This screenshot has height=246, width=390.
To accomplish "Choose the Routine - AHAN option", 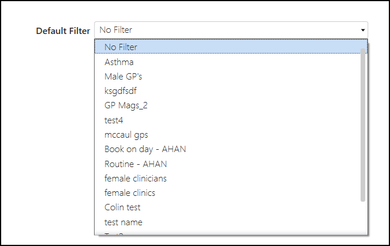I will tap(136, 164).
